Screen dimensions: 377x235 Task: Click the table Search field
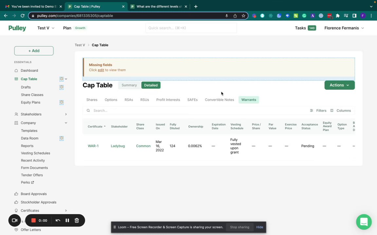pos(195,111)
